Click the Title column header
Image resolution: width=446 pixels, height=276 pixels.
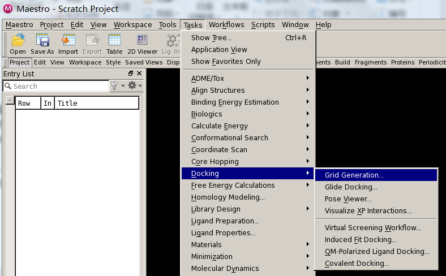click(96, 103)
